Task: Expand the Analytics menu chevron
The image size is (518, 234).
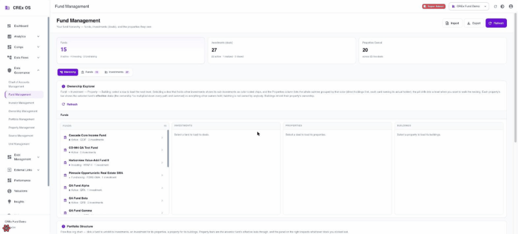Action: 38,36
